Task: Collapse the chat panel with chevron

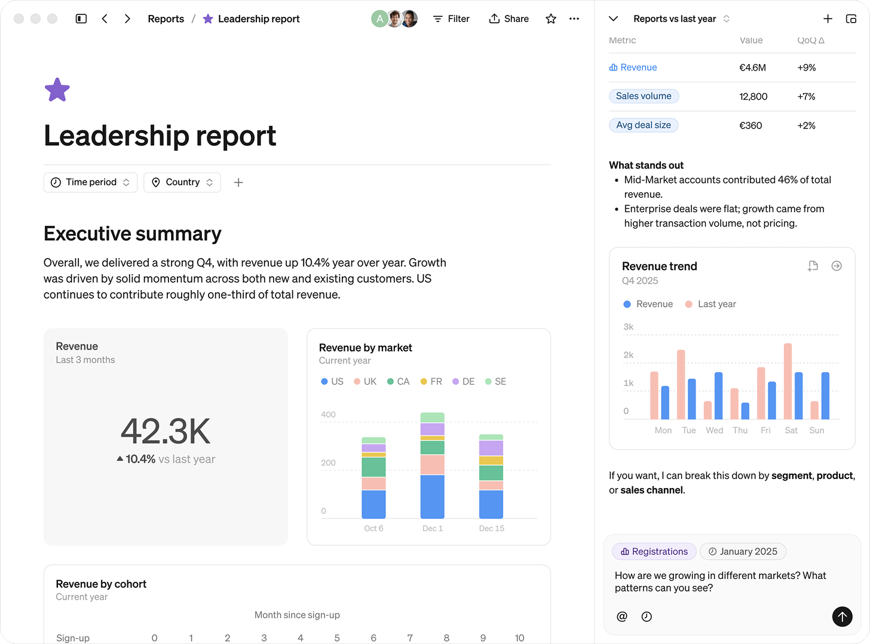Action: (x=613, y=19)
